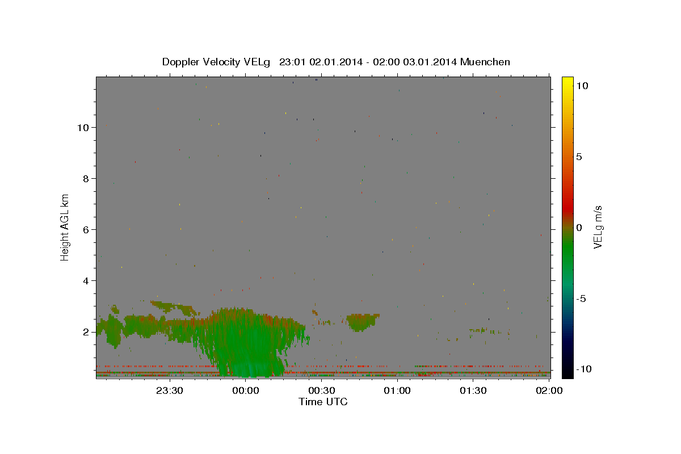
Task: Click the height tick label 2
Action: (x=86, y=332)
